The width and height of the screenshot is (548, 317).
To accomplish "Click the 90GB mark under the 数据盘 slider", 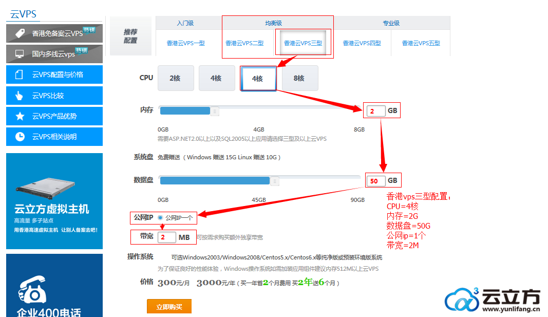I will [357, 200].
